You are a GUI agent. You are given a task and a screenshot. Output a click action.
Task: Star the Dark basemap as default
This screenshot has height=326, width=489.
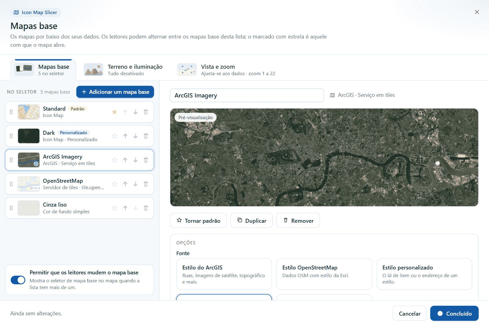[115, 136]
